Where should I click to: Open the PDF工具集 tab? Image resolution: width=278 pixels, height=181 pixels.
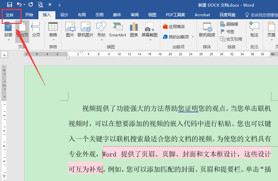point(175,15)
